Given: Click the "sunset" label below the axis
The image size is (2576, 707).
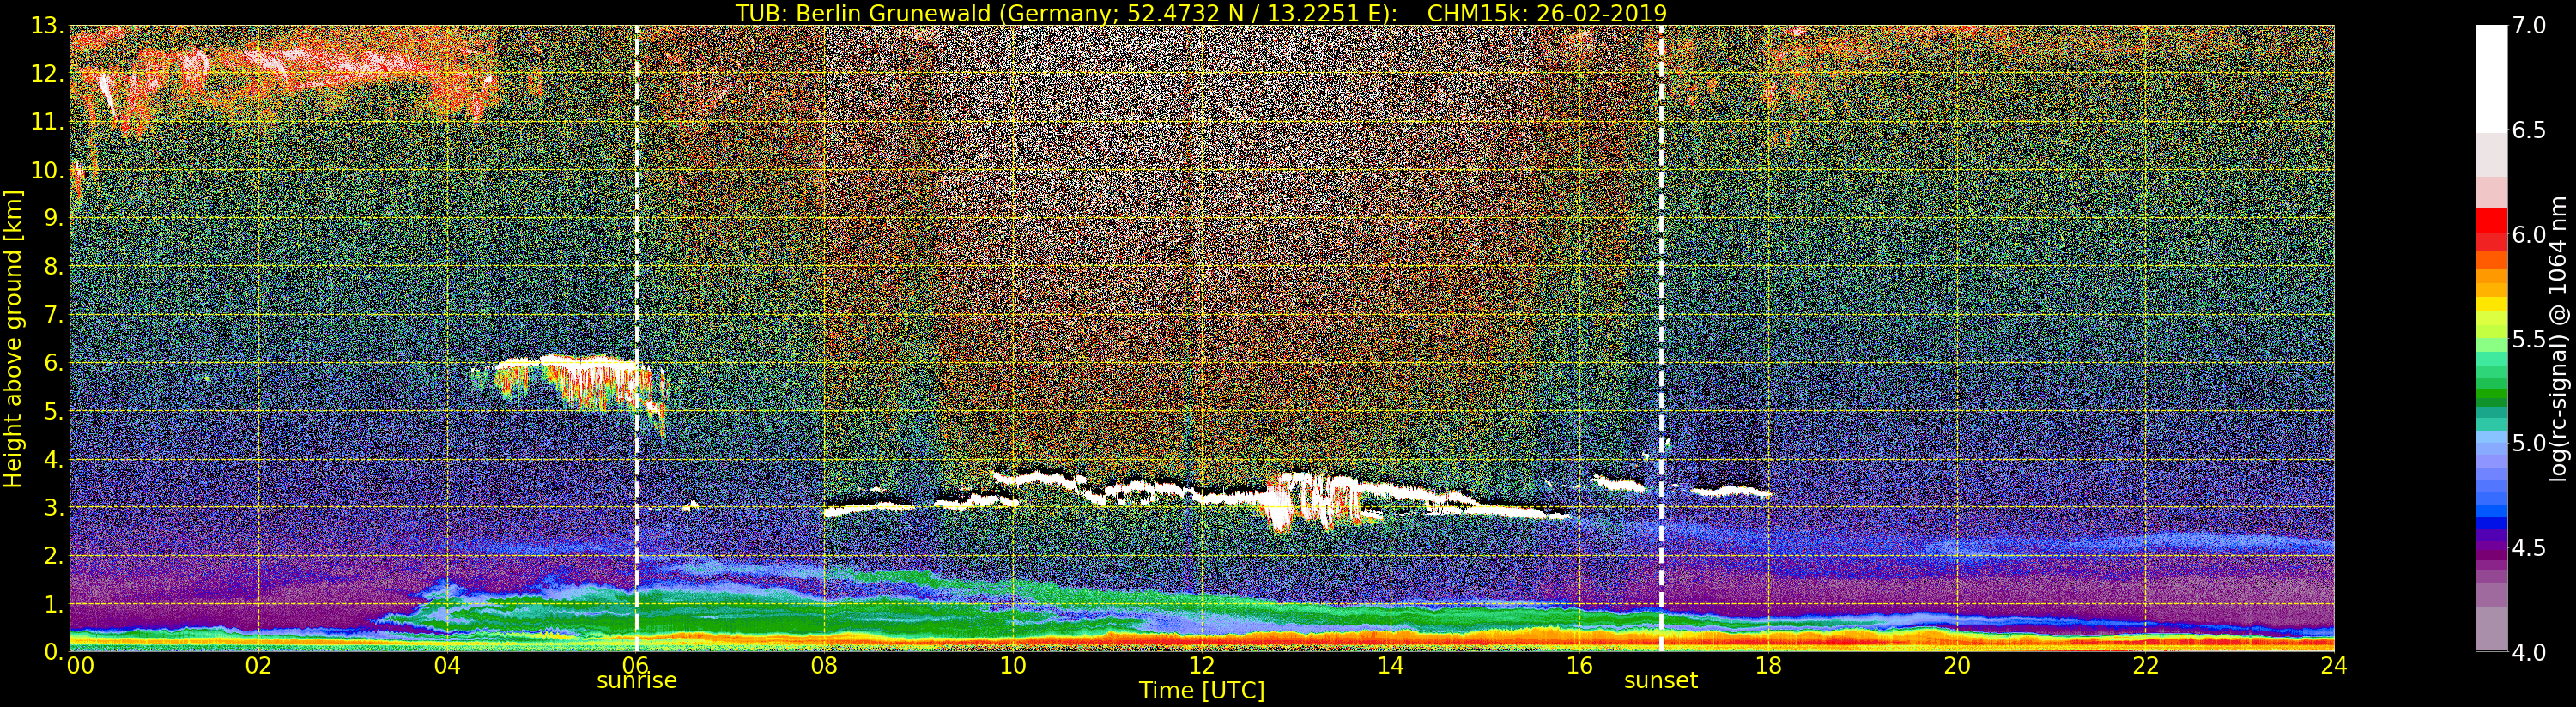Looking at the screenshot, I should point(1661,681).
